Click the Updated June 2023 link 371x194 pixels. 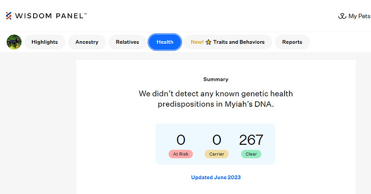click(x=216, y=177)
